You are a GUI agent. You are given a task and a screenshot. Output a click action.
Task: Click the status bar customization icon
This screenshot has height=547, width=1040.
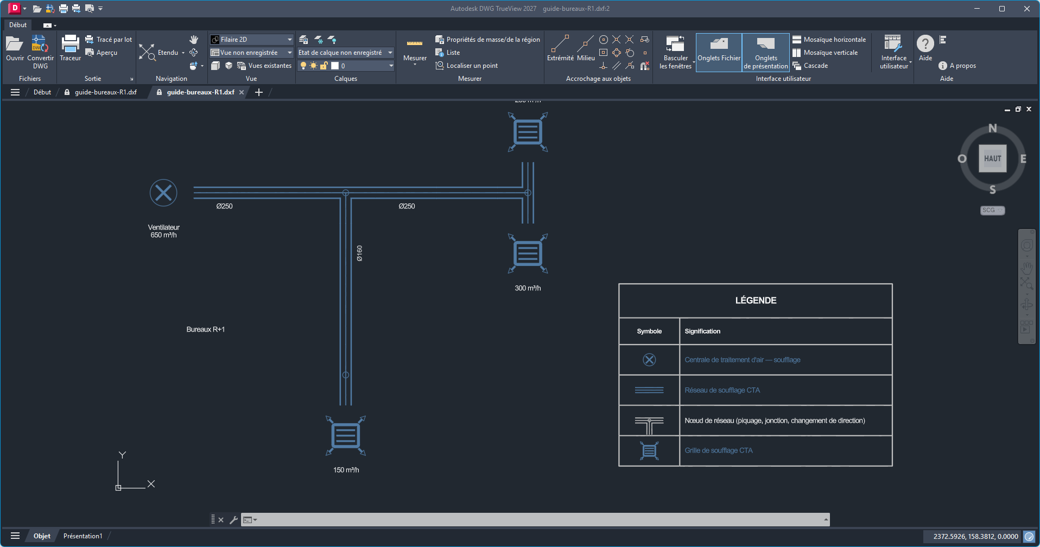click(x=1029, y=537)
